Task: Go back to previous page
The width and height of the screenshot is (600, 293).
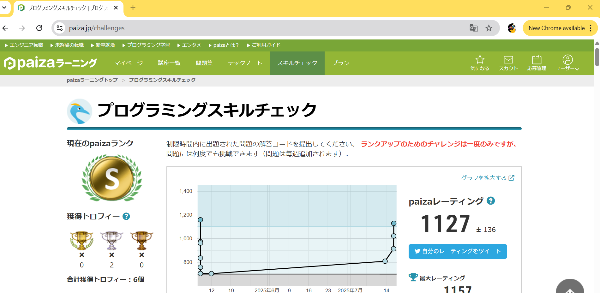Action: 5,28
